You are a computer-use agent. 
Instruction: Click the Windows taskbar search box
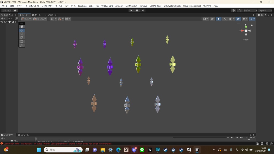(63, 150)
